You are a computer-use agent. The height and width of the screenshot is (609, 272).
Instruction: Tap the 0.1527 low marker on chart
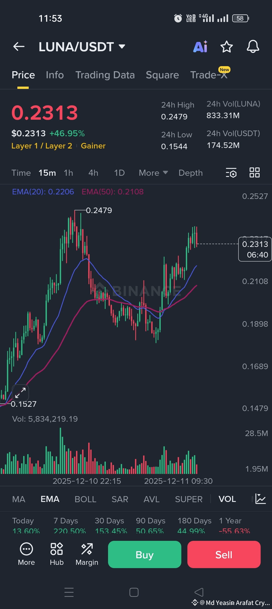(24, 404)
